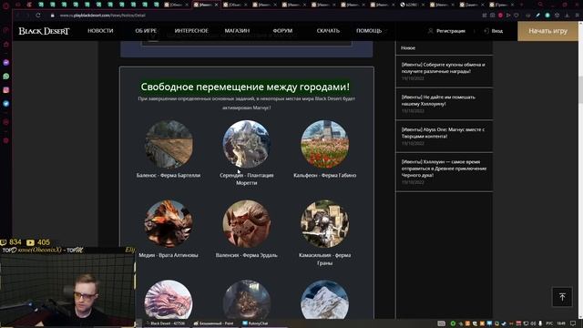The width and height of the screenshot is (583, 328).
Task: Click the taskbar clock
Action: coord(561,323)
